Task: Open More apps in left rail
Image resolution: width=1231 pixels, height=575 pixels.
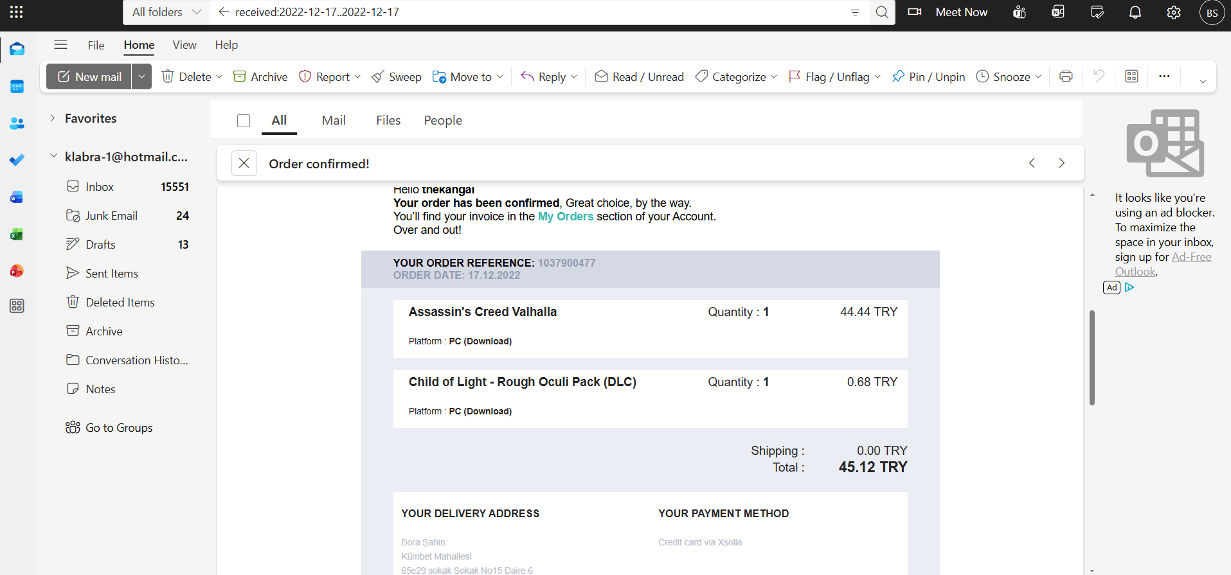Action: pos(17,306)
